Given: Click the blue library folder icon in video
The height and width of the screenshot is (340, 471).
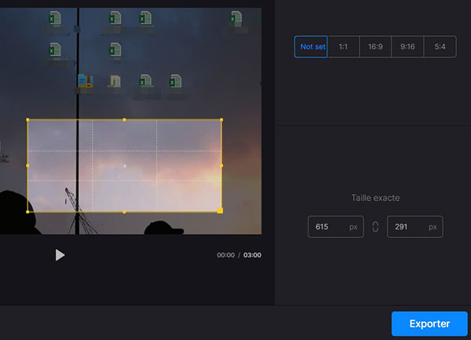Looking at the screenshot, I should coord(85,80).
